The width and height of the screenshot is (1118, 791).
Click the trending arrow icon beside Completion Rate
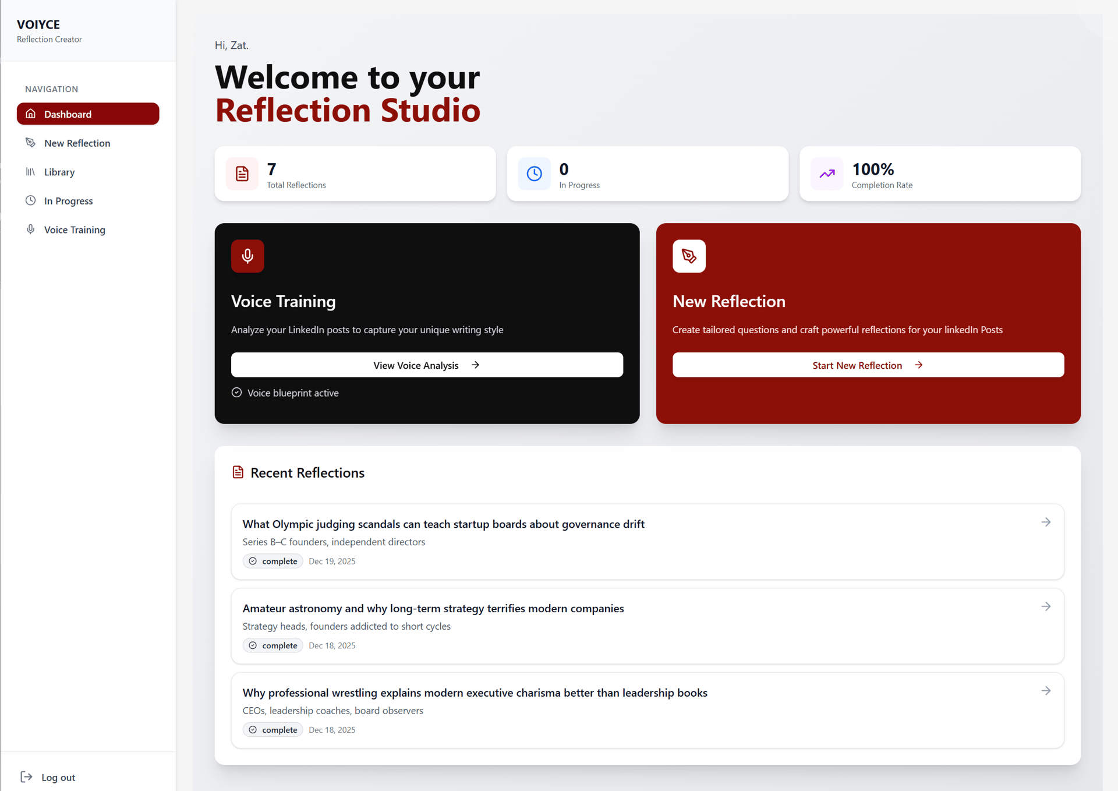click(x=827, y=174)
